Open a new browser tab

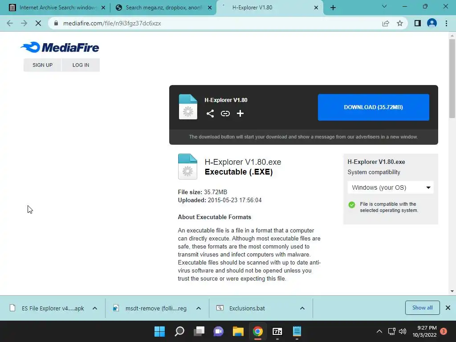point(333,8)
